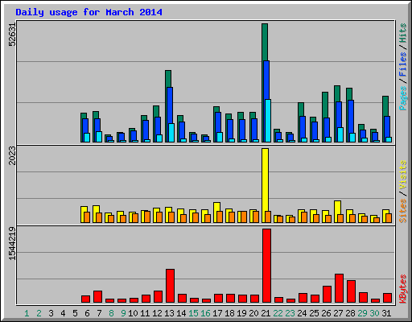Viewport: 412px width, 322px height.
Task: Select green weekend day label 30
Action: click(x=374, y=313)
